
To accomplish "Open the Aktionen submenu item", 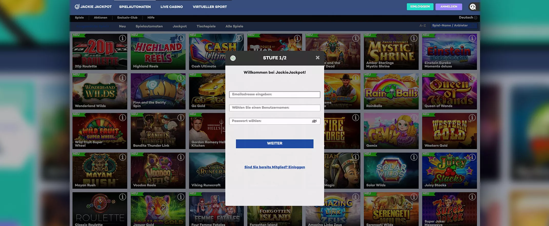I will [101, 17].
